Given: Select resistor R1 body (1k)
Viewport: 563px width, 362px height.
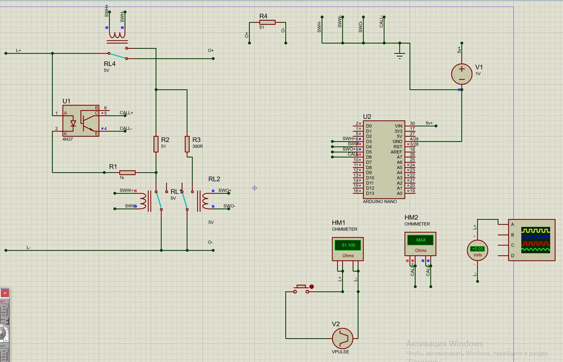Looking at the screenshot, I should point(128,173).
